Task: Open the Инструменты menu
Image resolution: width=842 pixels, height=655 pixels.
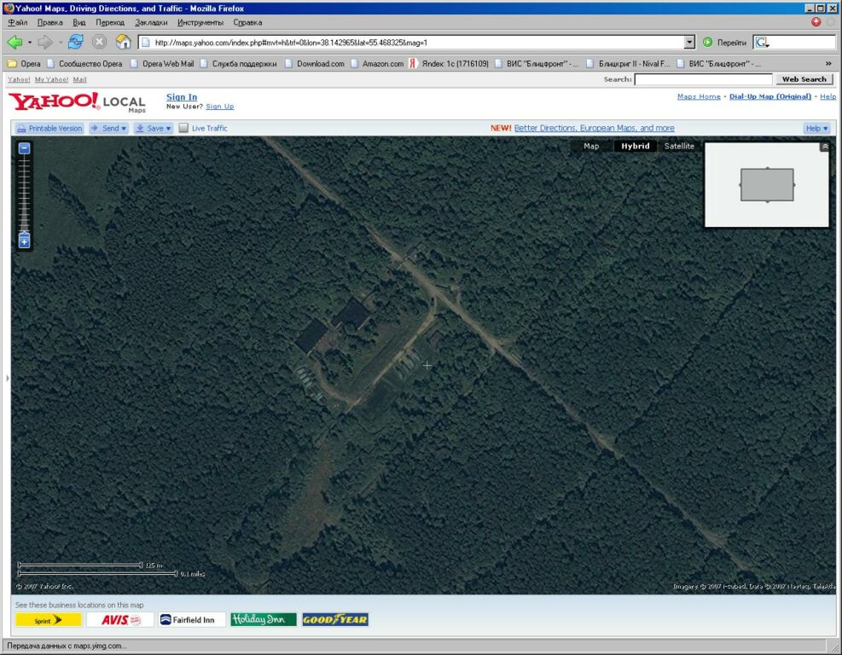Action: coord(200,22)
